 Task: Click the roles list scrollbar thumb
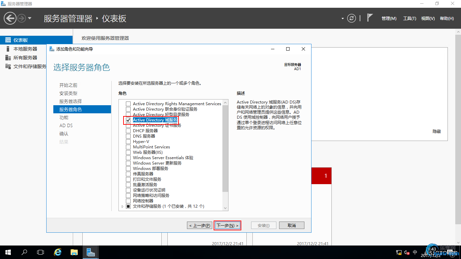pos(225,148)
